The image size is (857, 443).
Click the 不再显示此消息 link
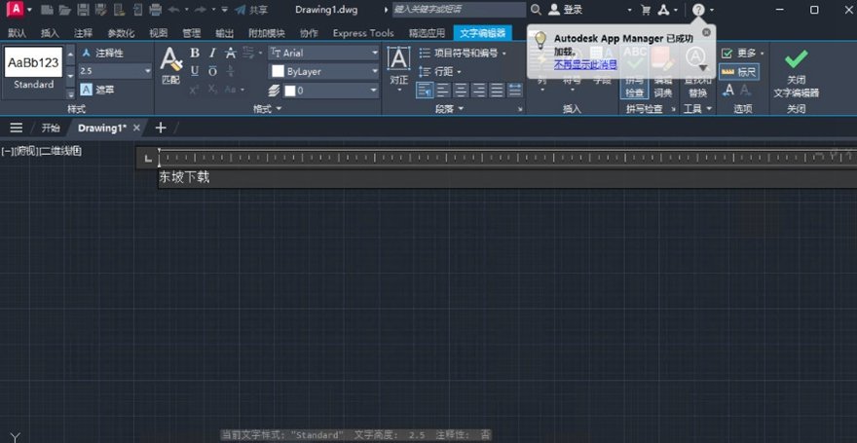coord(585,64)
